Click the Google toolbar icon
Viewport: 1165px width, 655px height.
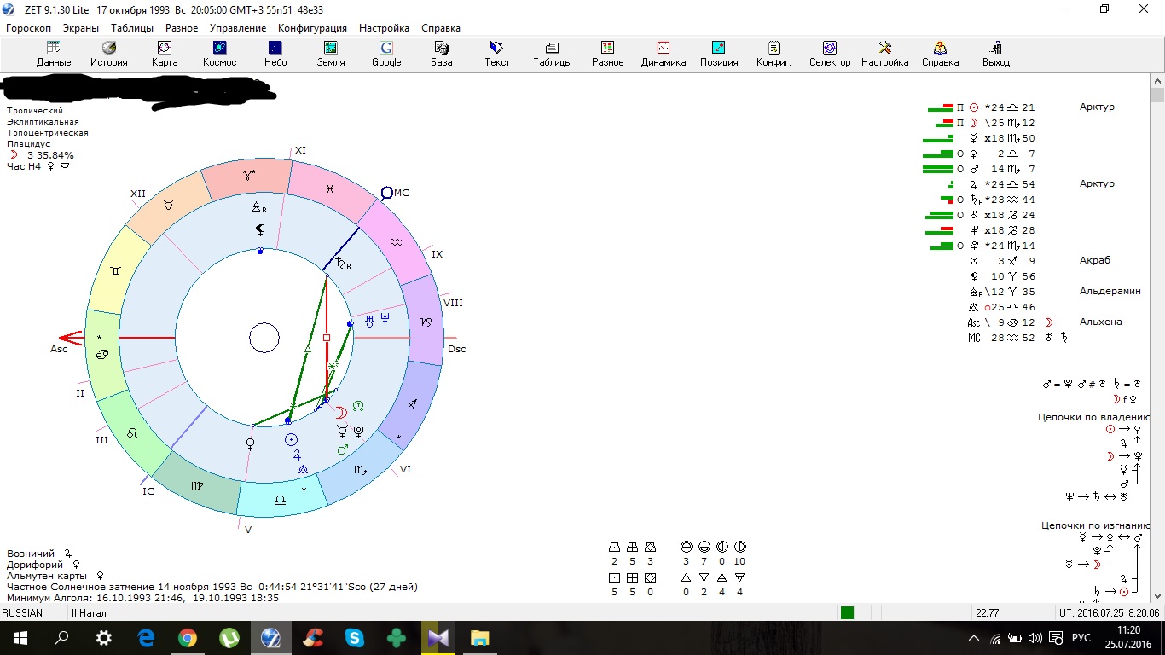[386, 54]
